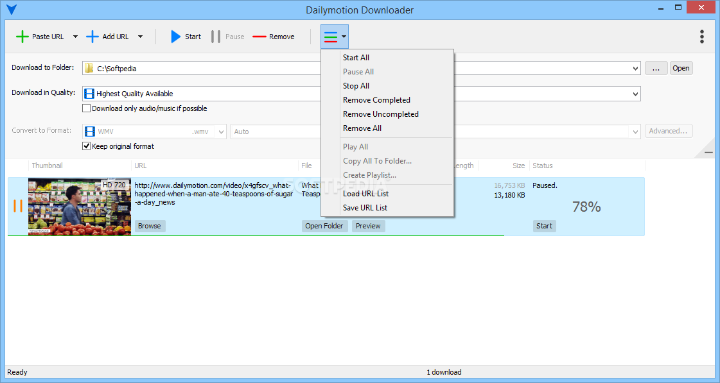The image size is (720, 383).
Task: Click the 78% progress text
Action: pyautogui.click(x=586, y=207)
